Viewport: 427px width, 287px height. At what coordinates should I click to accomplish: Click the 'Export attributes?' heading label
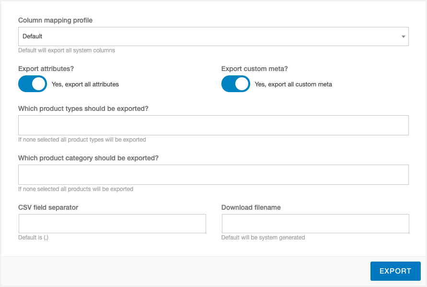pyautogui.click(x=46, y=69)
